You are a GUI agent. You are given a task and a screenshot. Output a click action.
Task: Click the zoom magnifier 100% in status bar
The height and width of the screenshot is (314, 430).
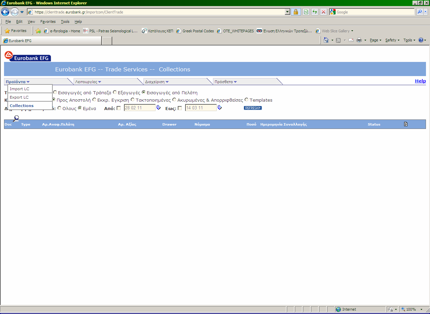(x=408, y=309)
